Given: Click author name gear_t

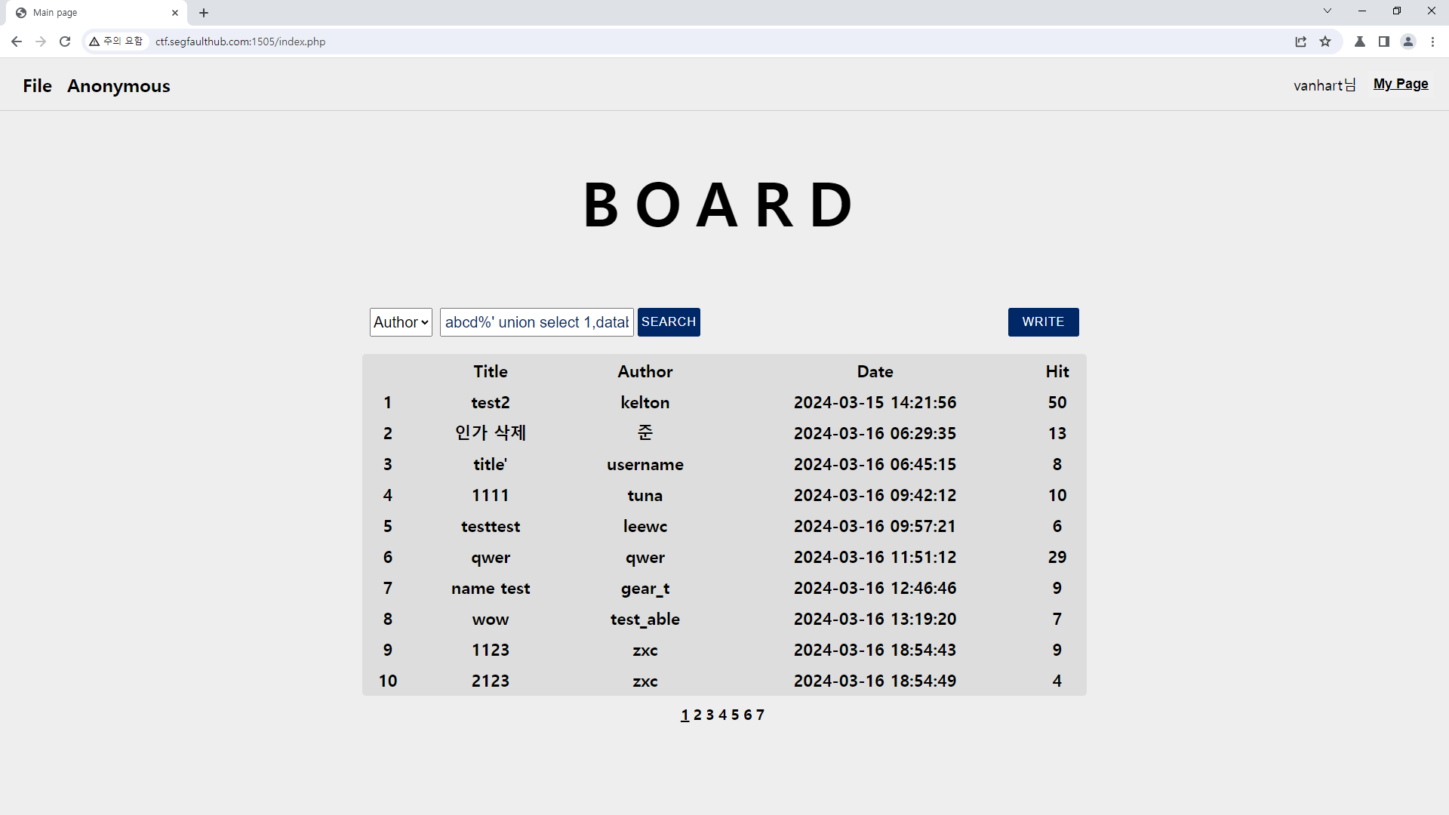Looking at the screenshot, I should coord(645,589).
